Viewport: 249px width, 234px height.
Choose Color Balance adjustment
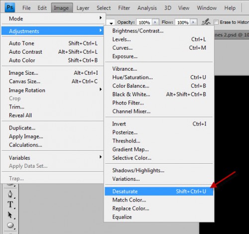pyautogui.click(x=159, y=86)
